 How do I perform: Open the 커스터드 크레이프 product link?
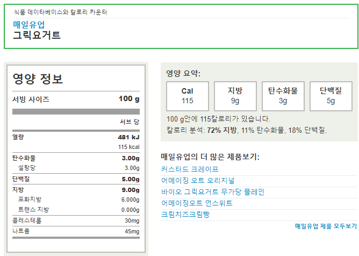point(190,169)
